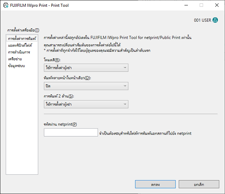Open the พิมพ์หลายหน้าในหน้าเดียว dropdown set to ปิด
This screenshot has height=194, width=225.
point(86,86)
